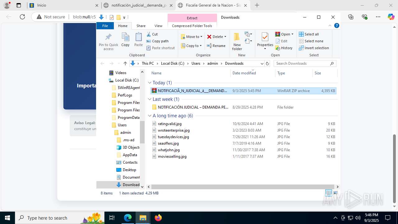Create a New folder
This screenshot has height=224, width=398.
pos(237,41)
